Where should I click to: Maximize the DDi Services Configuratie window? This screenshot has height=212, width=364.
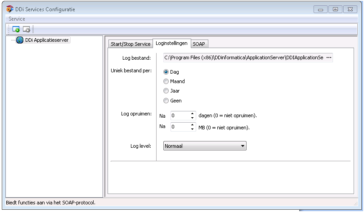tap(335, 9)
